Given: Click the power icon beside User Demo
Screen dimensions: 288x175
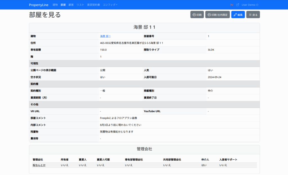Looking at the screenshot, I should [x=257, y=5].
